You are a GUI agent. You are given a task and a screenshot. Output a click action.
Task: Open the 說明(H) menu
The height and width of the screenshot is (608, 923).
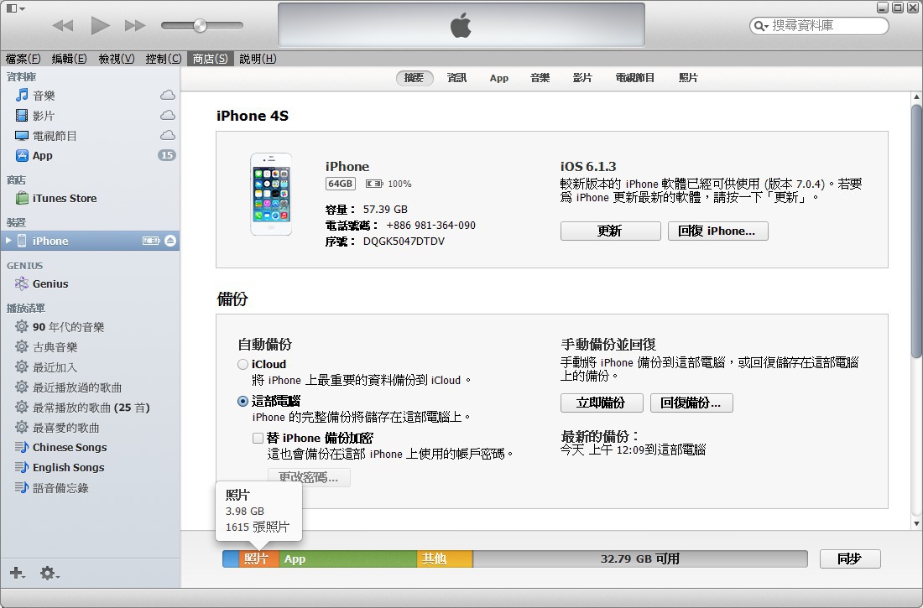[x=258, y=59]
